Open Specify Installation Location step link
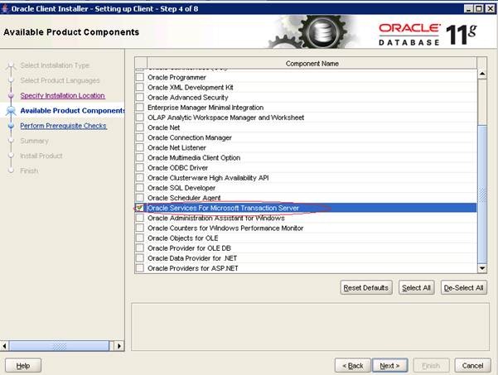 (x=62, y=96)
